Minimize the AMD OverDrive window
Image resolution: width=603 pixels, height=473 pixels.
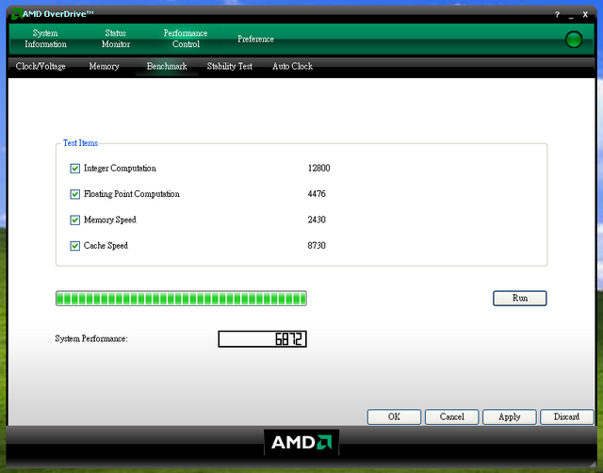tap(571, 15)
